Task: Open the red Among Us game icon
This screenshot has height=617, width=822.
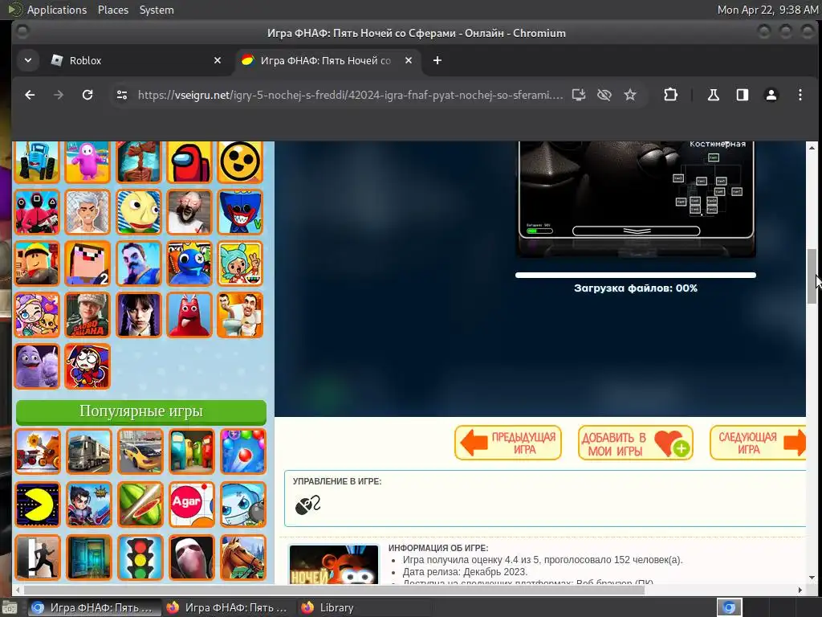Action: pyautogui.click(x=189, y=161)
